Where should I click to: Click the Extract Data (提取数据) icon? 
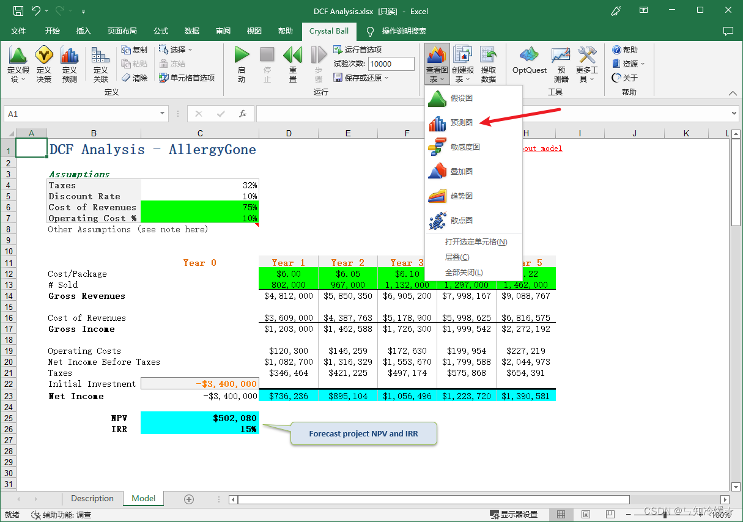(x=488, y=64)
